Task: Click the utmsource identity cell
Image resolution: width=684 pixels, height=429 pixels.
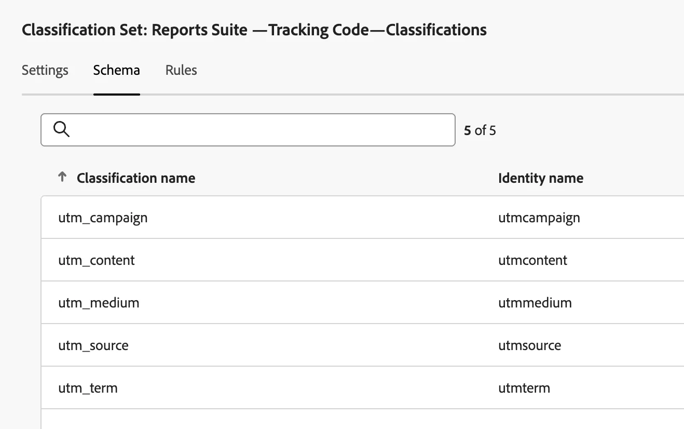Action: pos(529,345)
